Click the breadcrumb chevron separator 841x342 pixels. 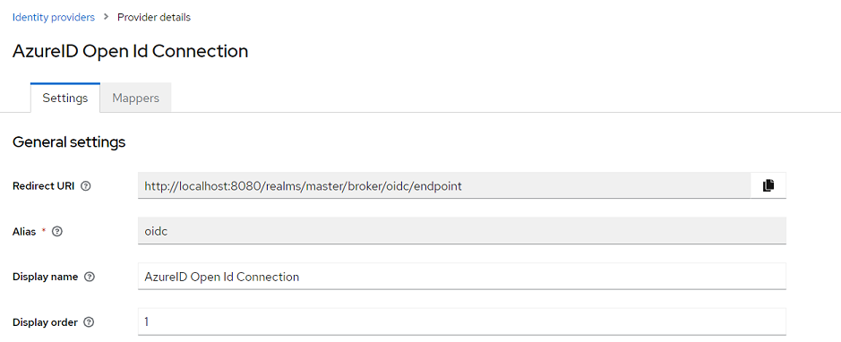pyautogui.click(x=107, y=17)
